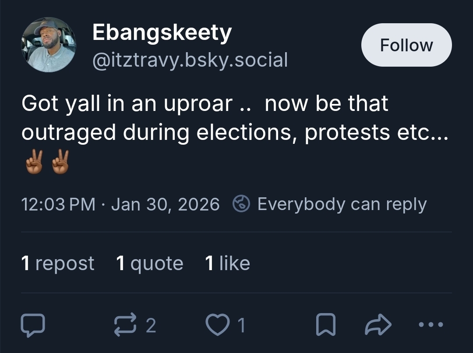The width and height of the screenshot is (473, 353).
Task: Open the three-dot more options menu
Action: click(431, 325)
